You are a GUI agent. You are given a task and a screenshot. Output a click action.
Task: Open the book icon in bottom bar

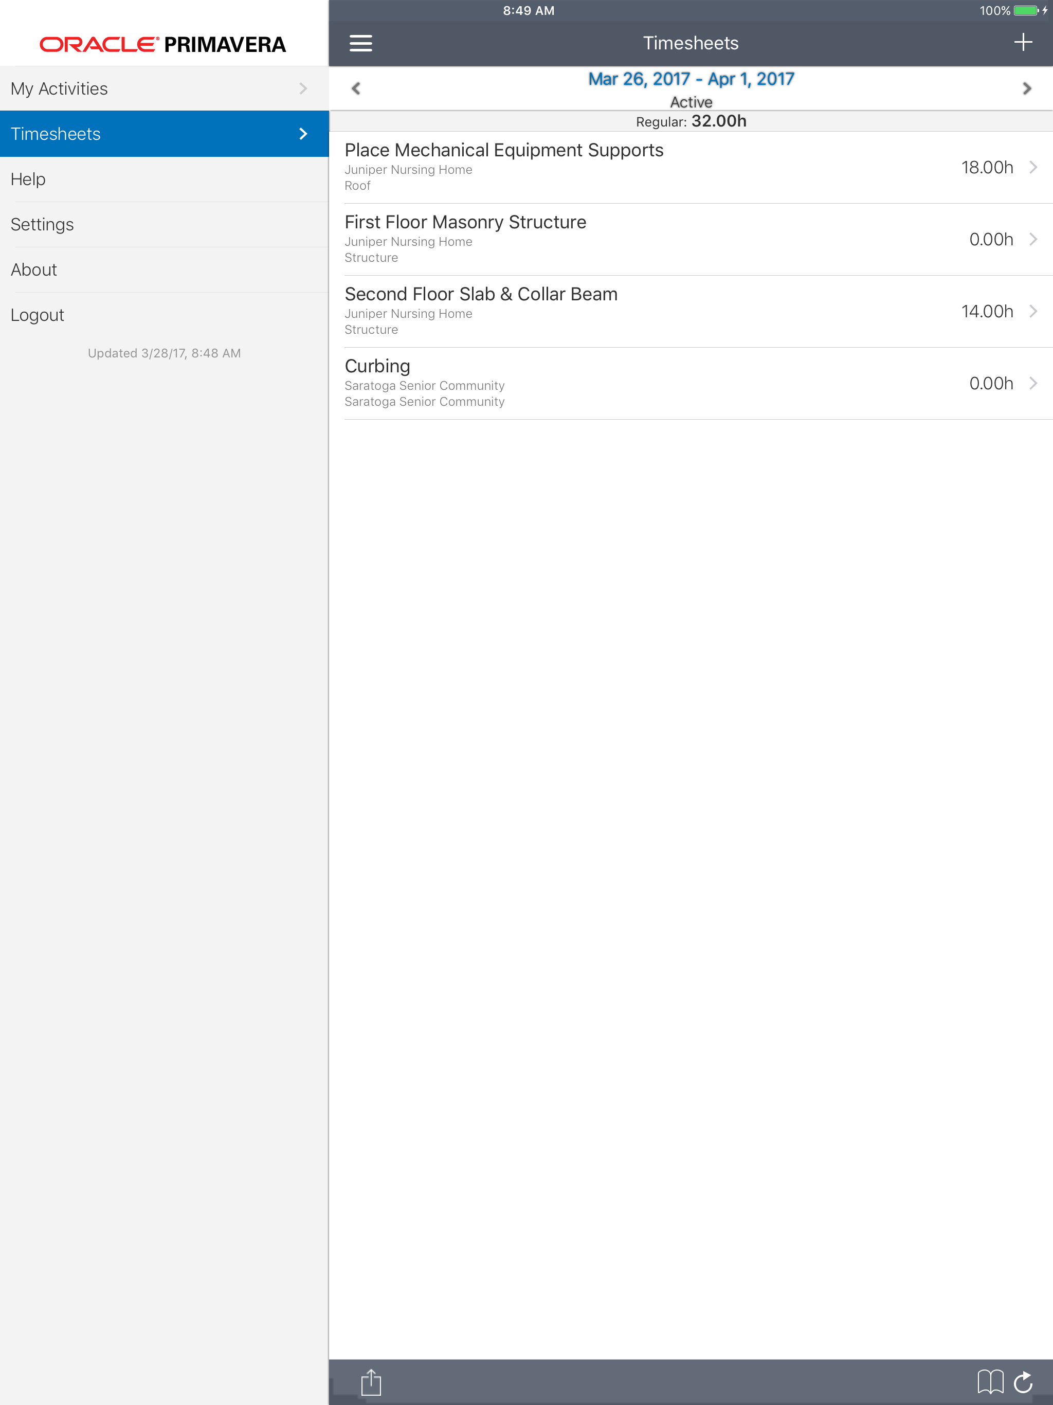pos(989,1381)
